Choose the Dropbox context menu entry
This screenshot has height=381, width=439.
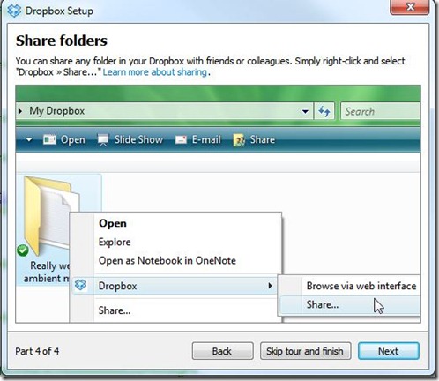175,286
